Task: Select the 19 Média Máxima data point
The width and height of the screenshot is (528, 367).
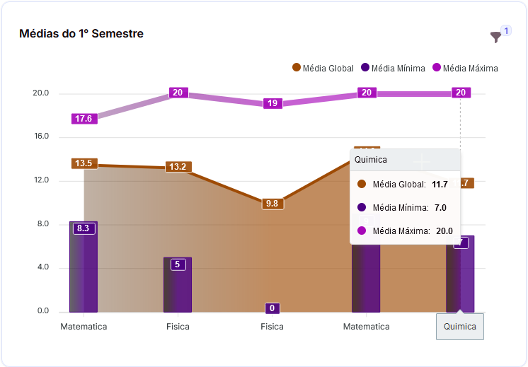Action: pos(272,103)
